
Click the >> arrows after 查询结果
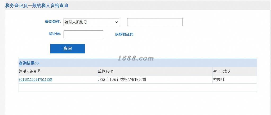(x=37, y=63)
